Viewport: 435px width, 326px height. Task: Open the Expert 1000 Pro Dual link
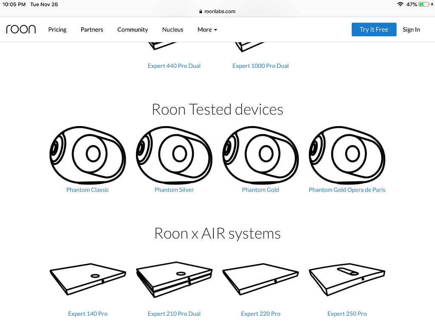point(260,66)
